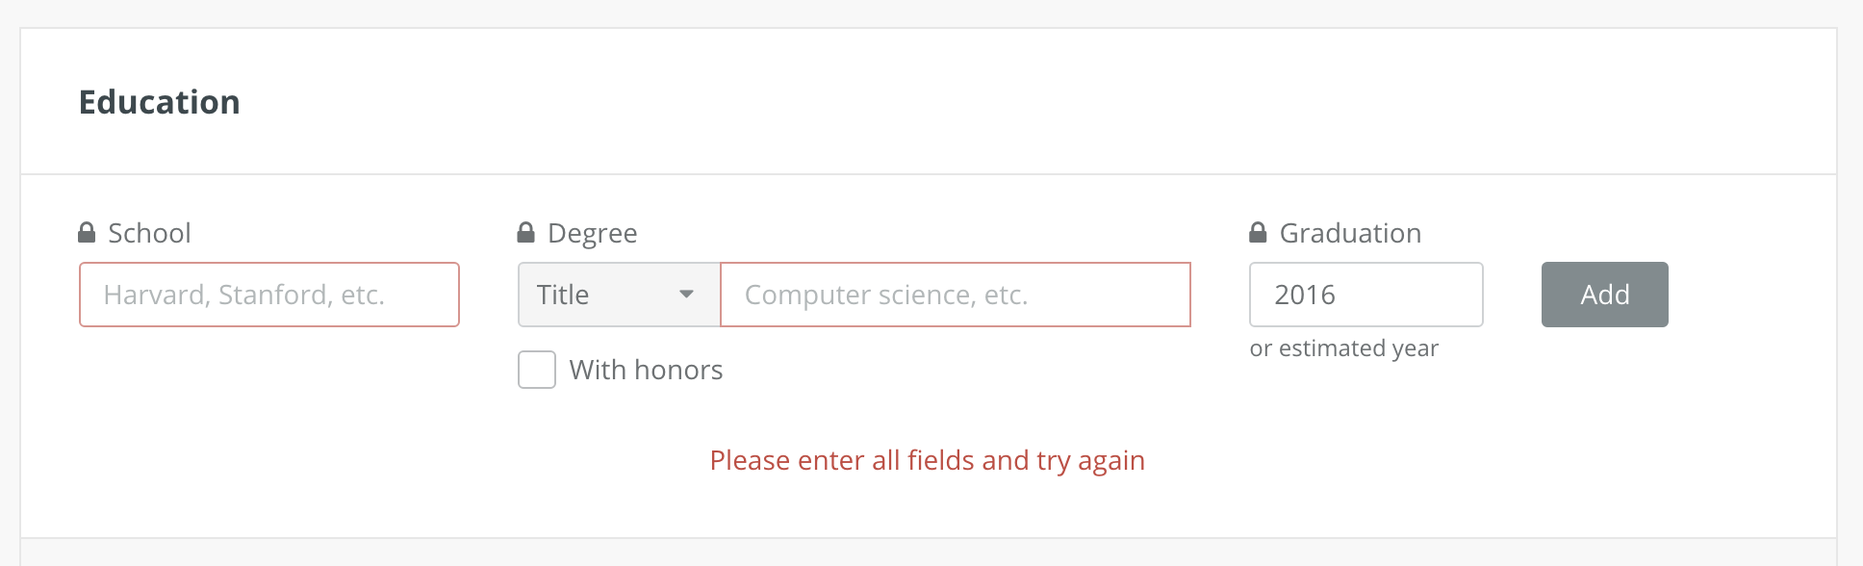
Task: Click the Graduation field label
Action: pos(1350,233)
